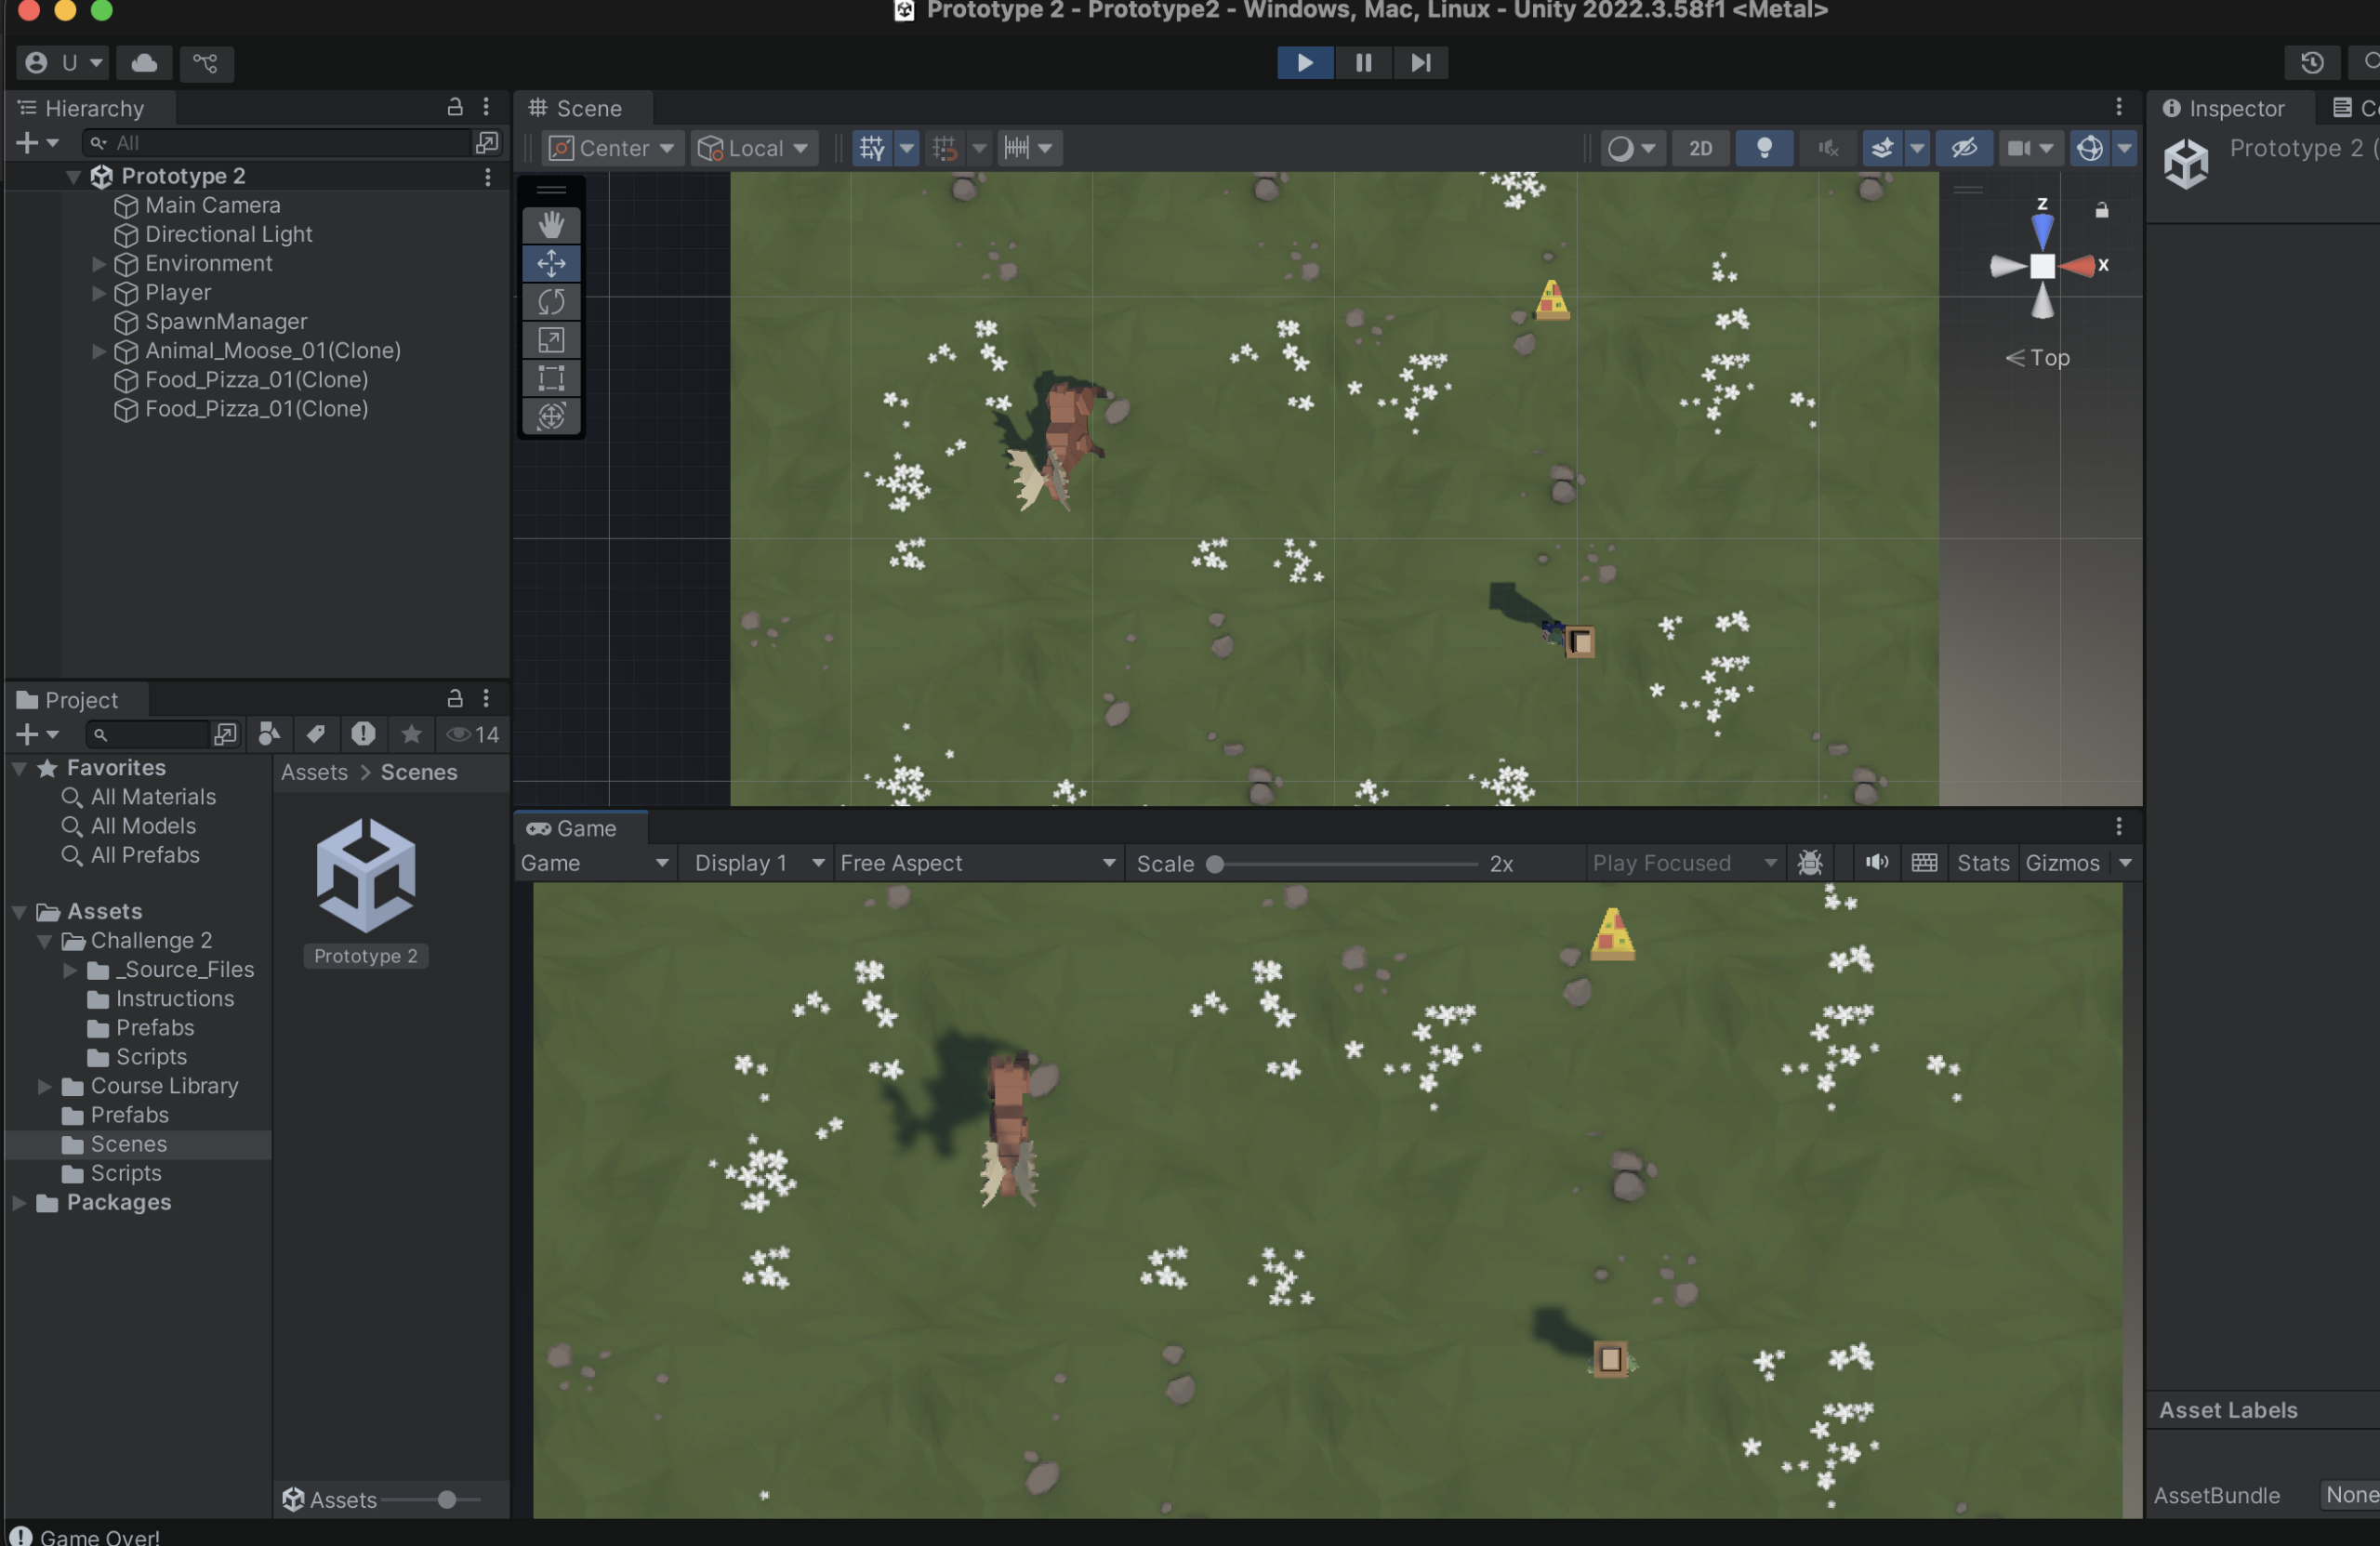This screenshot has height=1546, width=2380.
Task: Open the Display 1 dropdown
Action: 758,863
